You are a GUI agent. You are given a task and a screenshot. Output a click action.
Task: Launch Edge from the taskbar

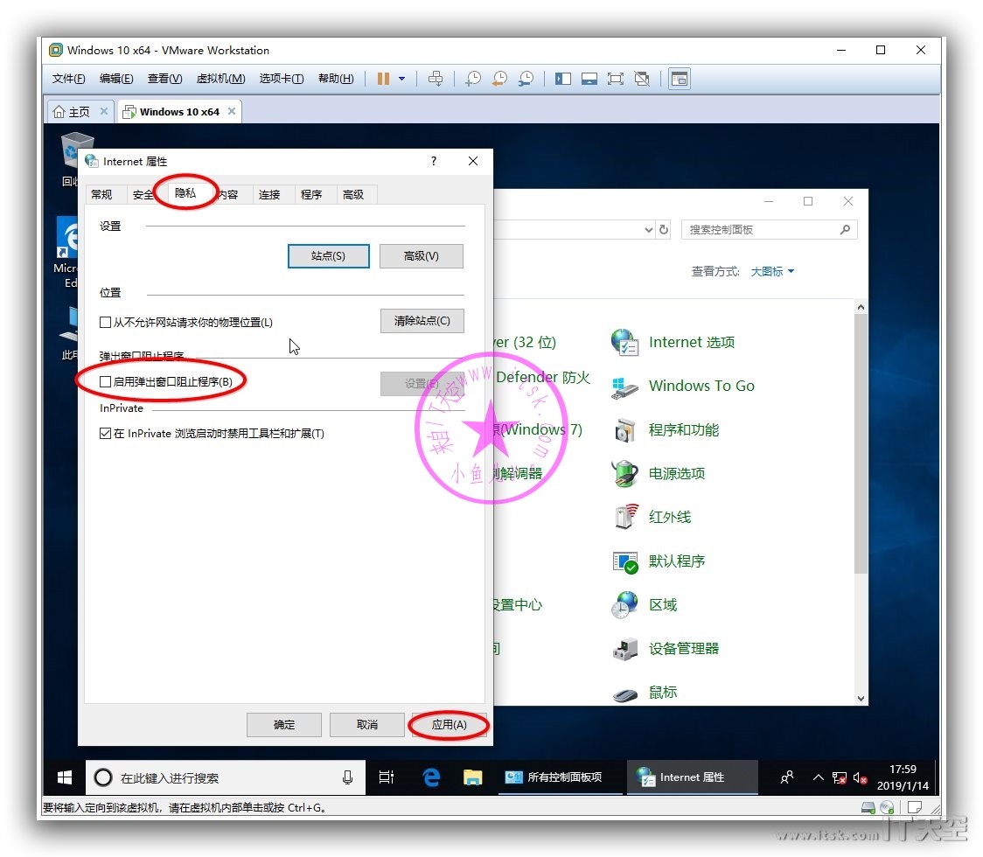[x=431, y=778]
